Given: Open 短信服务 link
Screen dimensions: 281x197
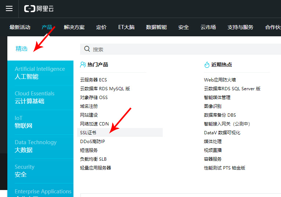Looking at the screenshot, I should [89, 150].
